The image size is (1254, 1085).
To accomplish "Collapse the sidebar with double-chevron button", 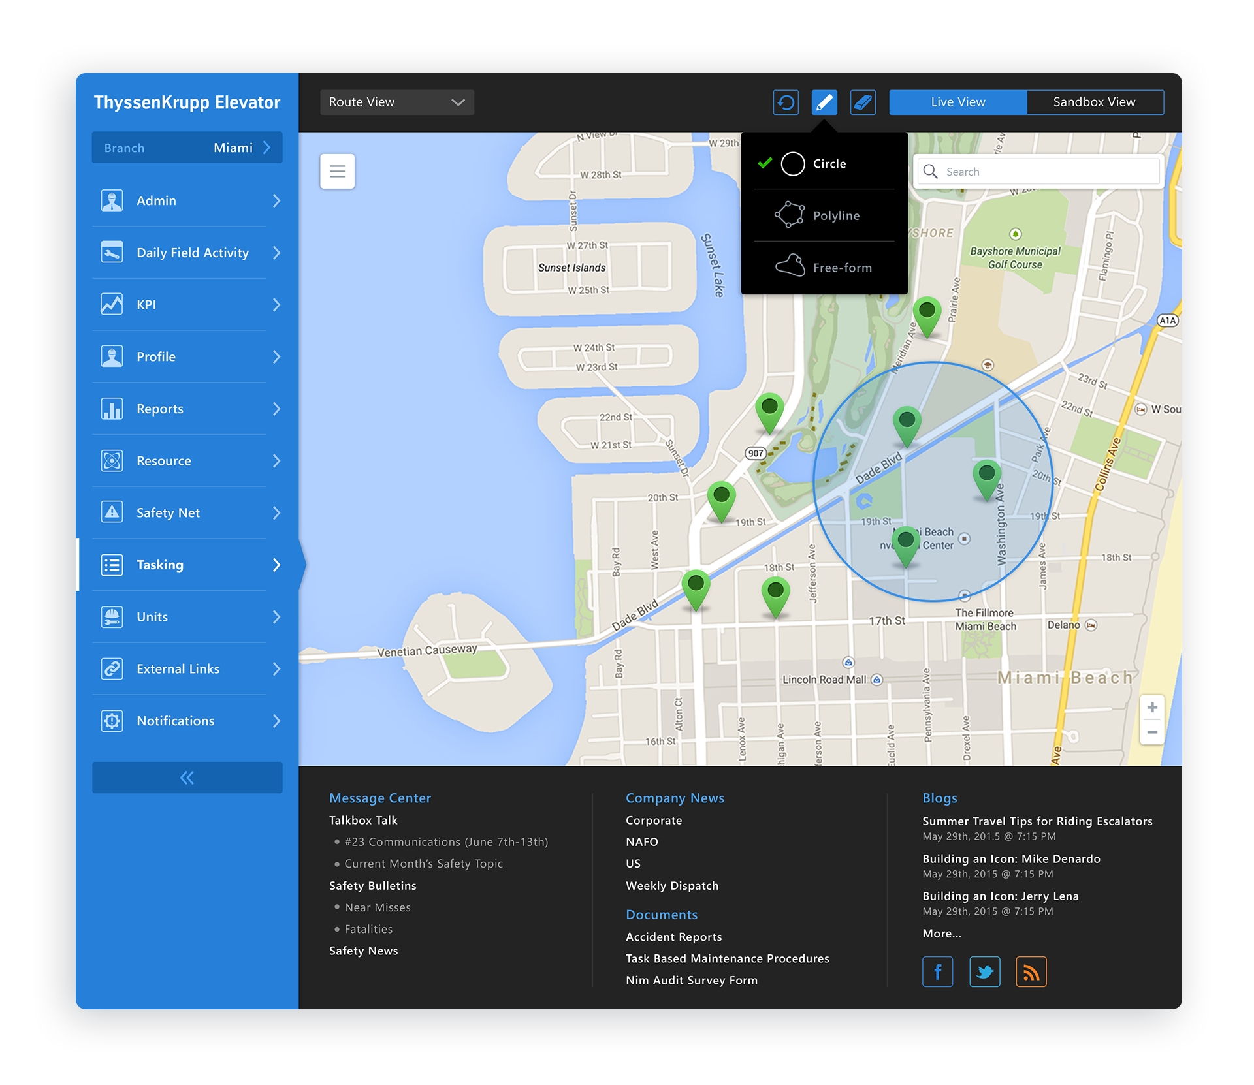I will click(x=187, y=778).
